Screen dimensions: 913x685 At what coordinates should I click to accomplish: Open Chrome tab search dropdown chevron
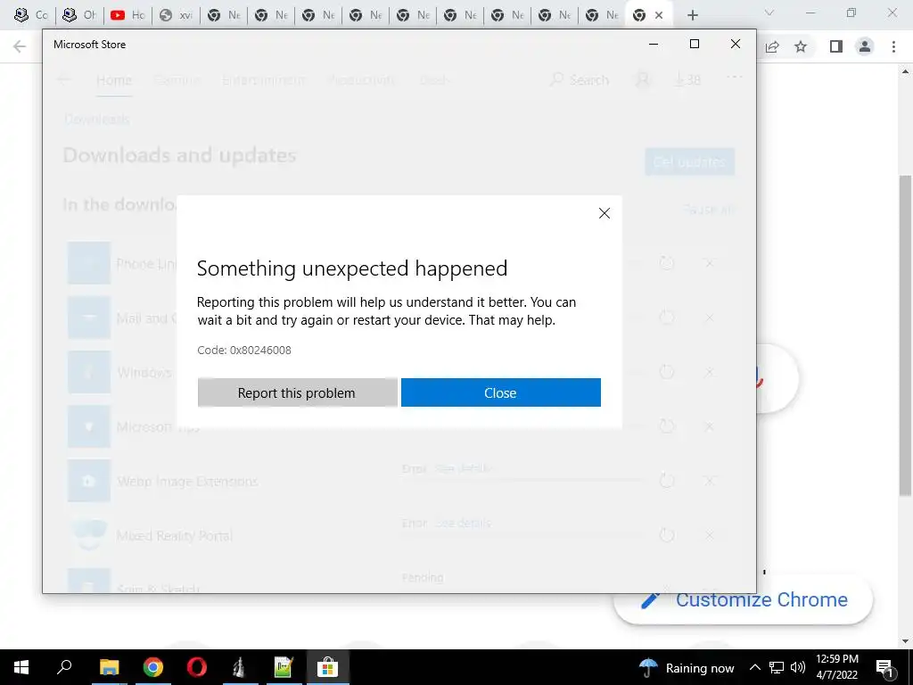click(x=769, y=12)
